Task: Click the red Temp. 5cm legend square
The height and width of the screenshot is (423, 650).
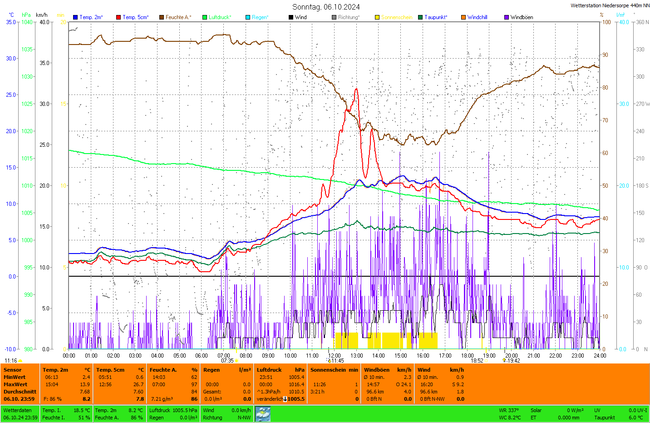Action: (118, 17)
